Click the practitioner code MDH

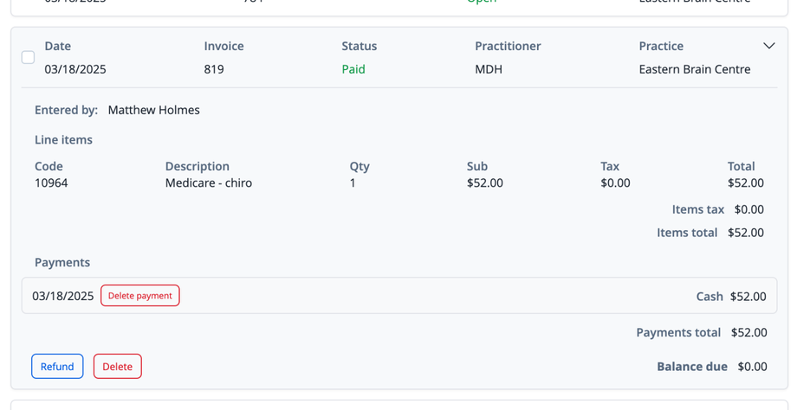tap(489, 69)
